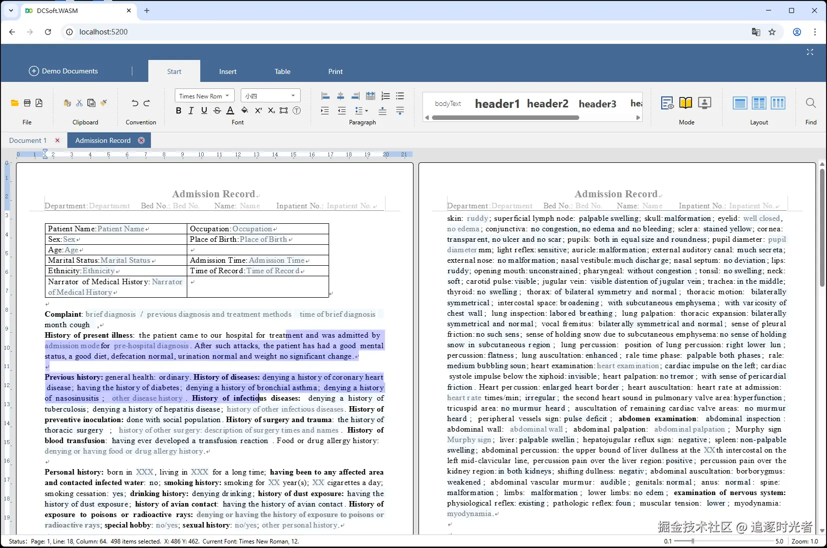This screenshot has width=827, height=548.
Task: Increase paragraph indent
Action: pos(325,111)
